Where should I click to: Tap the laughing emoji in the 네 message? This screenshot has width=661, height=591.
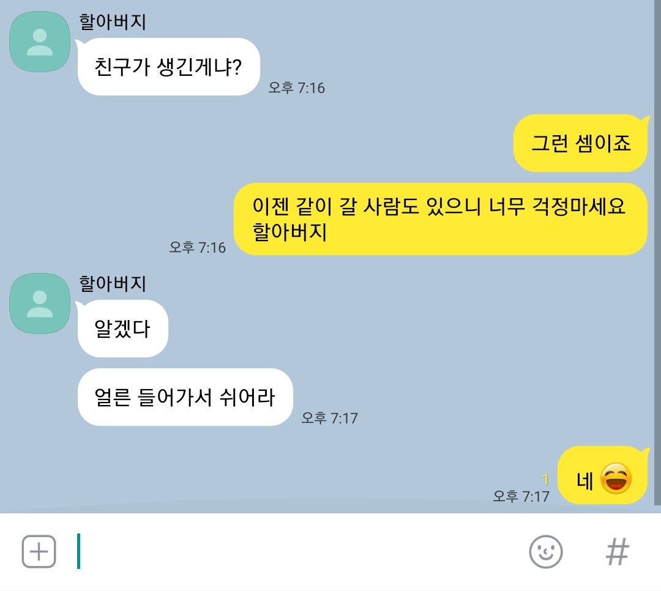pos(616,478)
